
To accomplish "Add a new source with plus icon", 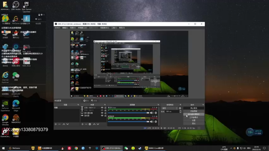I will [x=82, y=124].
